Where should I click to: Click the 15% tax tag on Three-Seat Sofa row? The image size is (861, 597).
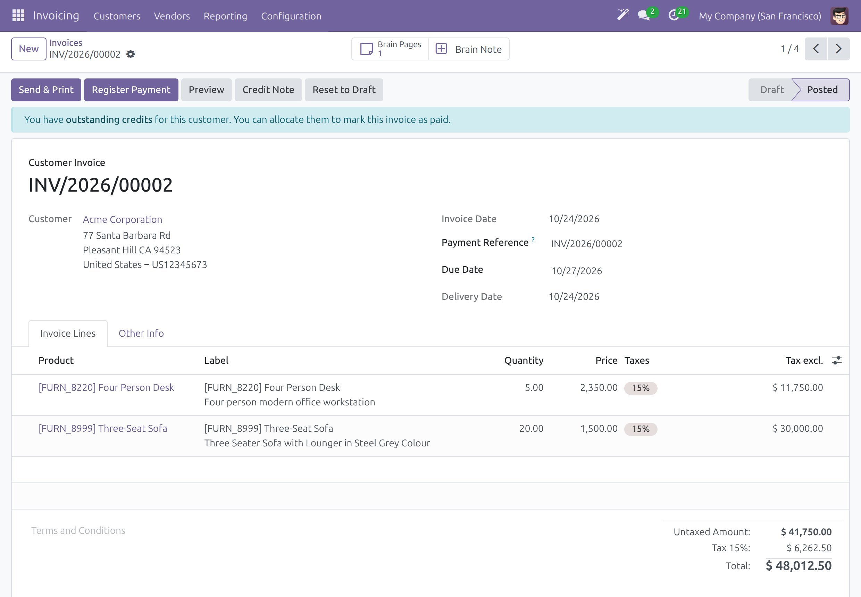tap(641, 429)
